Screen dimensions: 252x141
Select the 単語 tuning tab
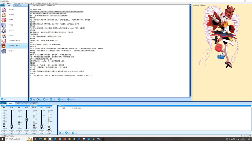coord(34,104)
